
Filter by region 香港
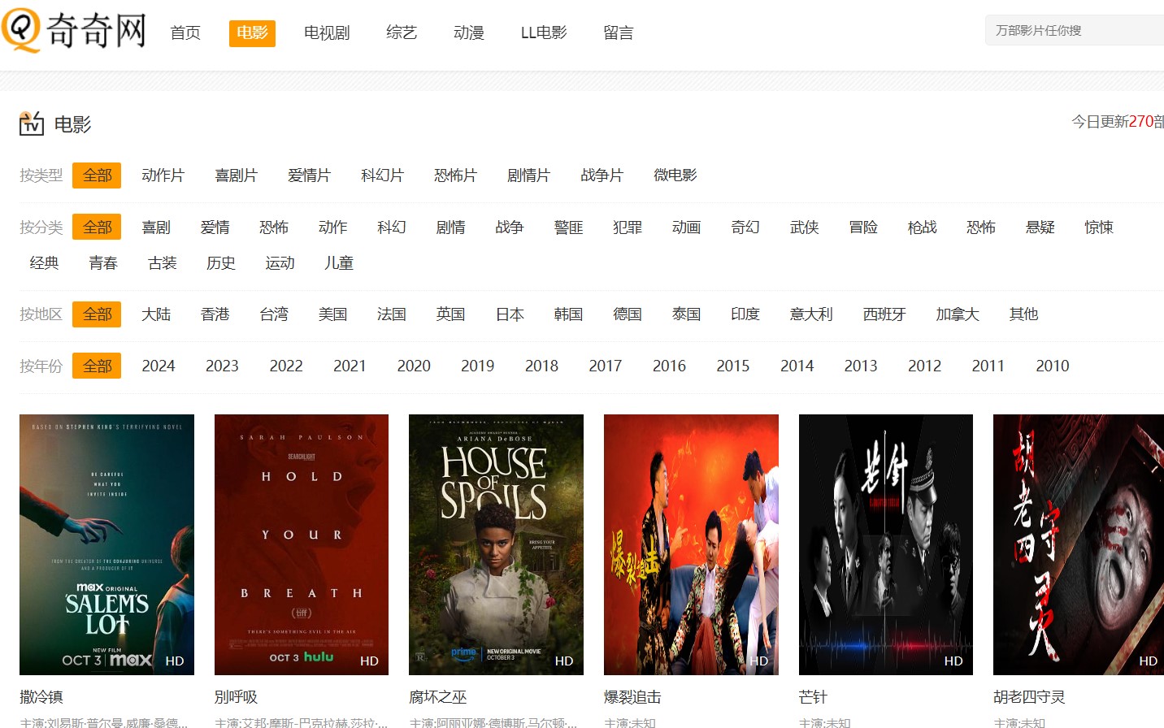[215, 314]
